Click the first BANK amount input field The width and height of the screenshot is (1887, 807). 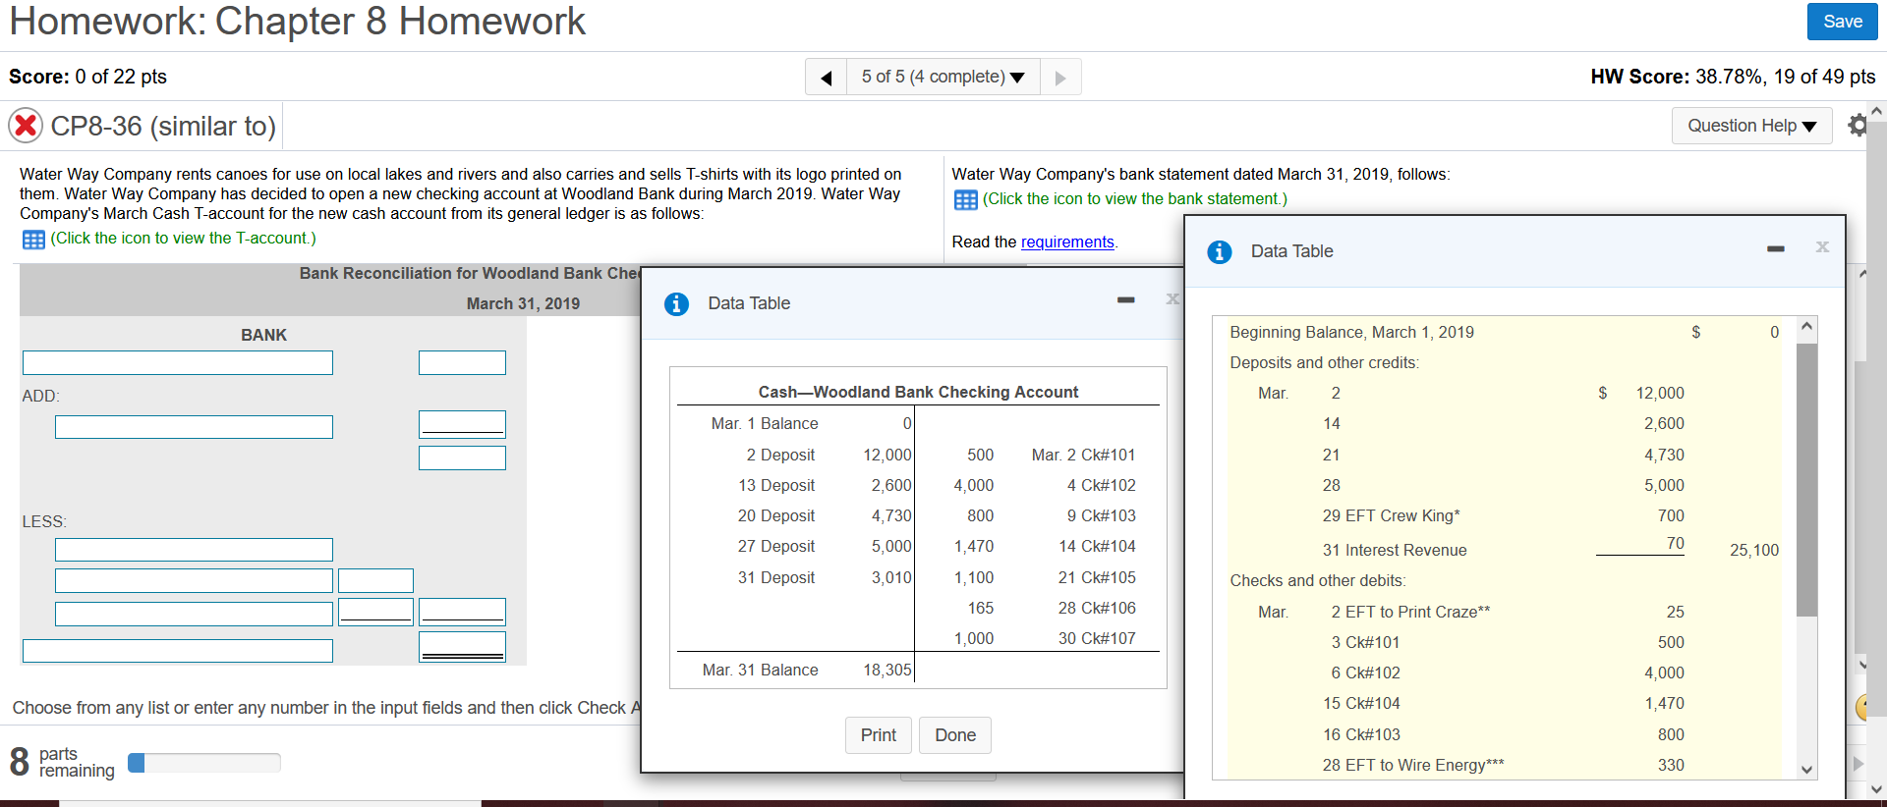(462, 363)
